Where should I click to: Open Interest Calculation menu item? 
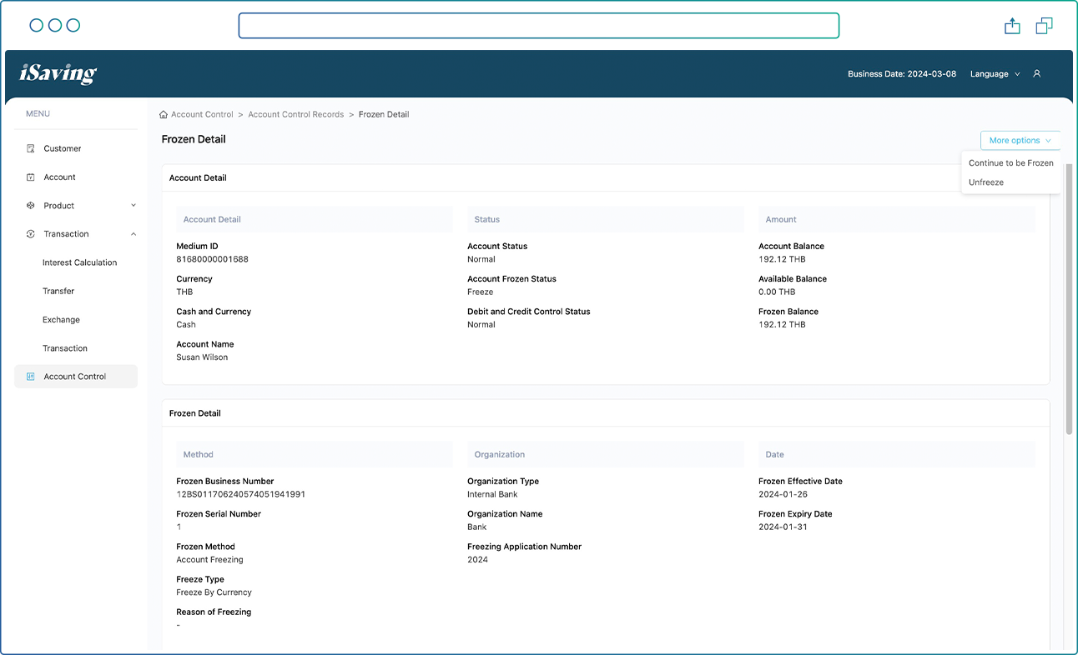click(x=79, y=262)
